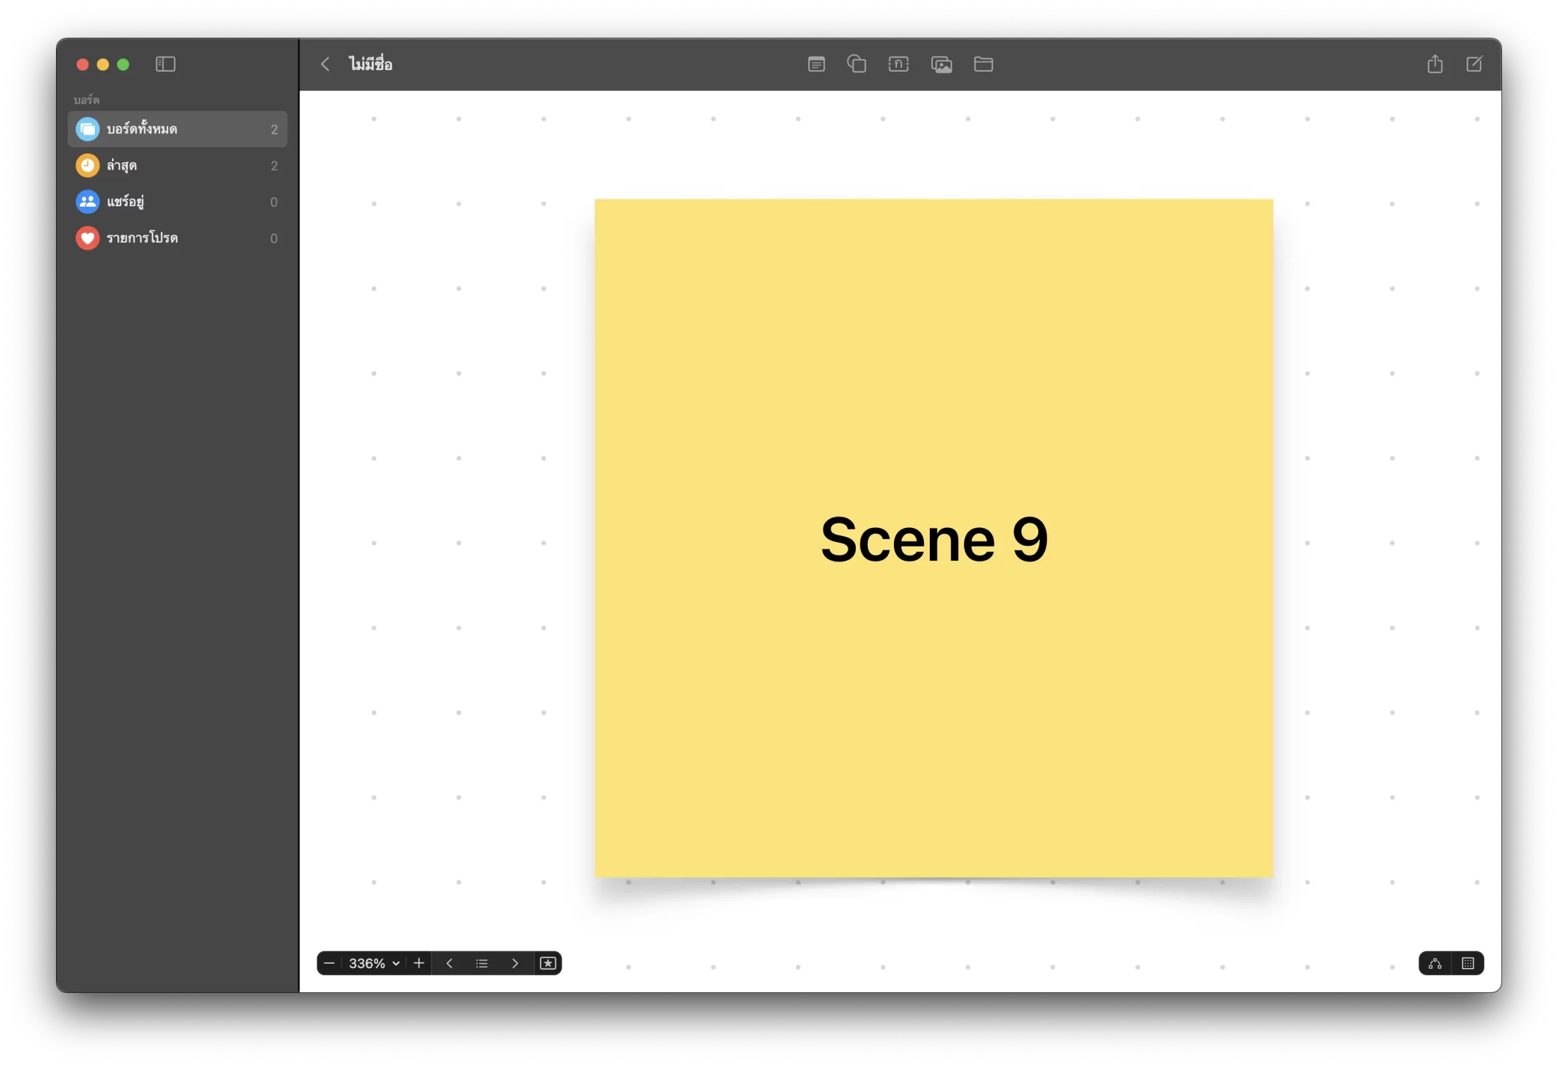The image size is (1558, 1067).
Task: Open the 336% zoom level dropdown
Action: pos(374,963)
